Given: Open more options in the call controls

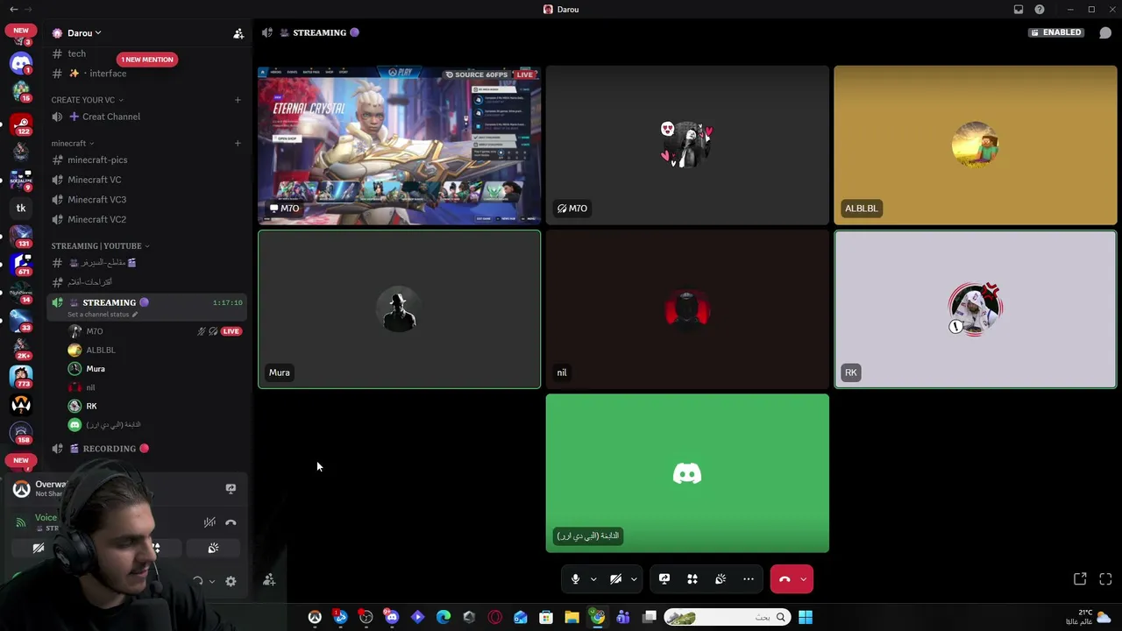Looking at the screenshot, I should pos(749,579).
